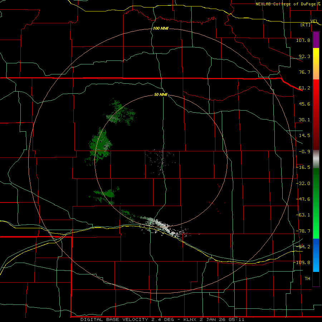Click the scattered white echoes at radar center

(x=160, y=161)
